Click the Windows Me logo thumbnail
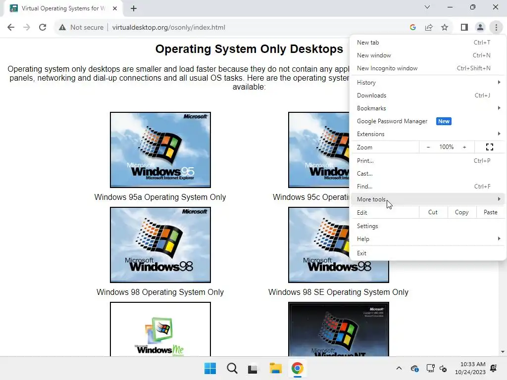The width and height of the screenshot is (507, 380). tap(160, 329)
